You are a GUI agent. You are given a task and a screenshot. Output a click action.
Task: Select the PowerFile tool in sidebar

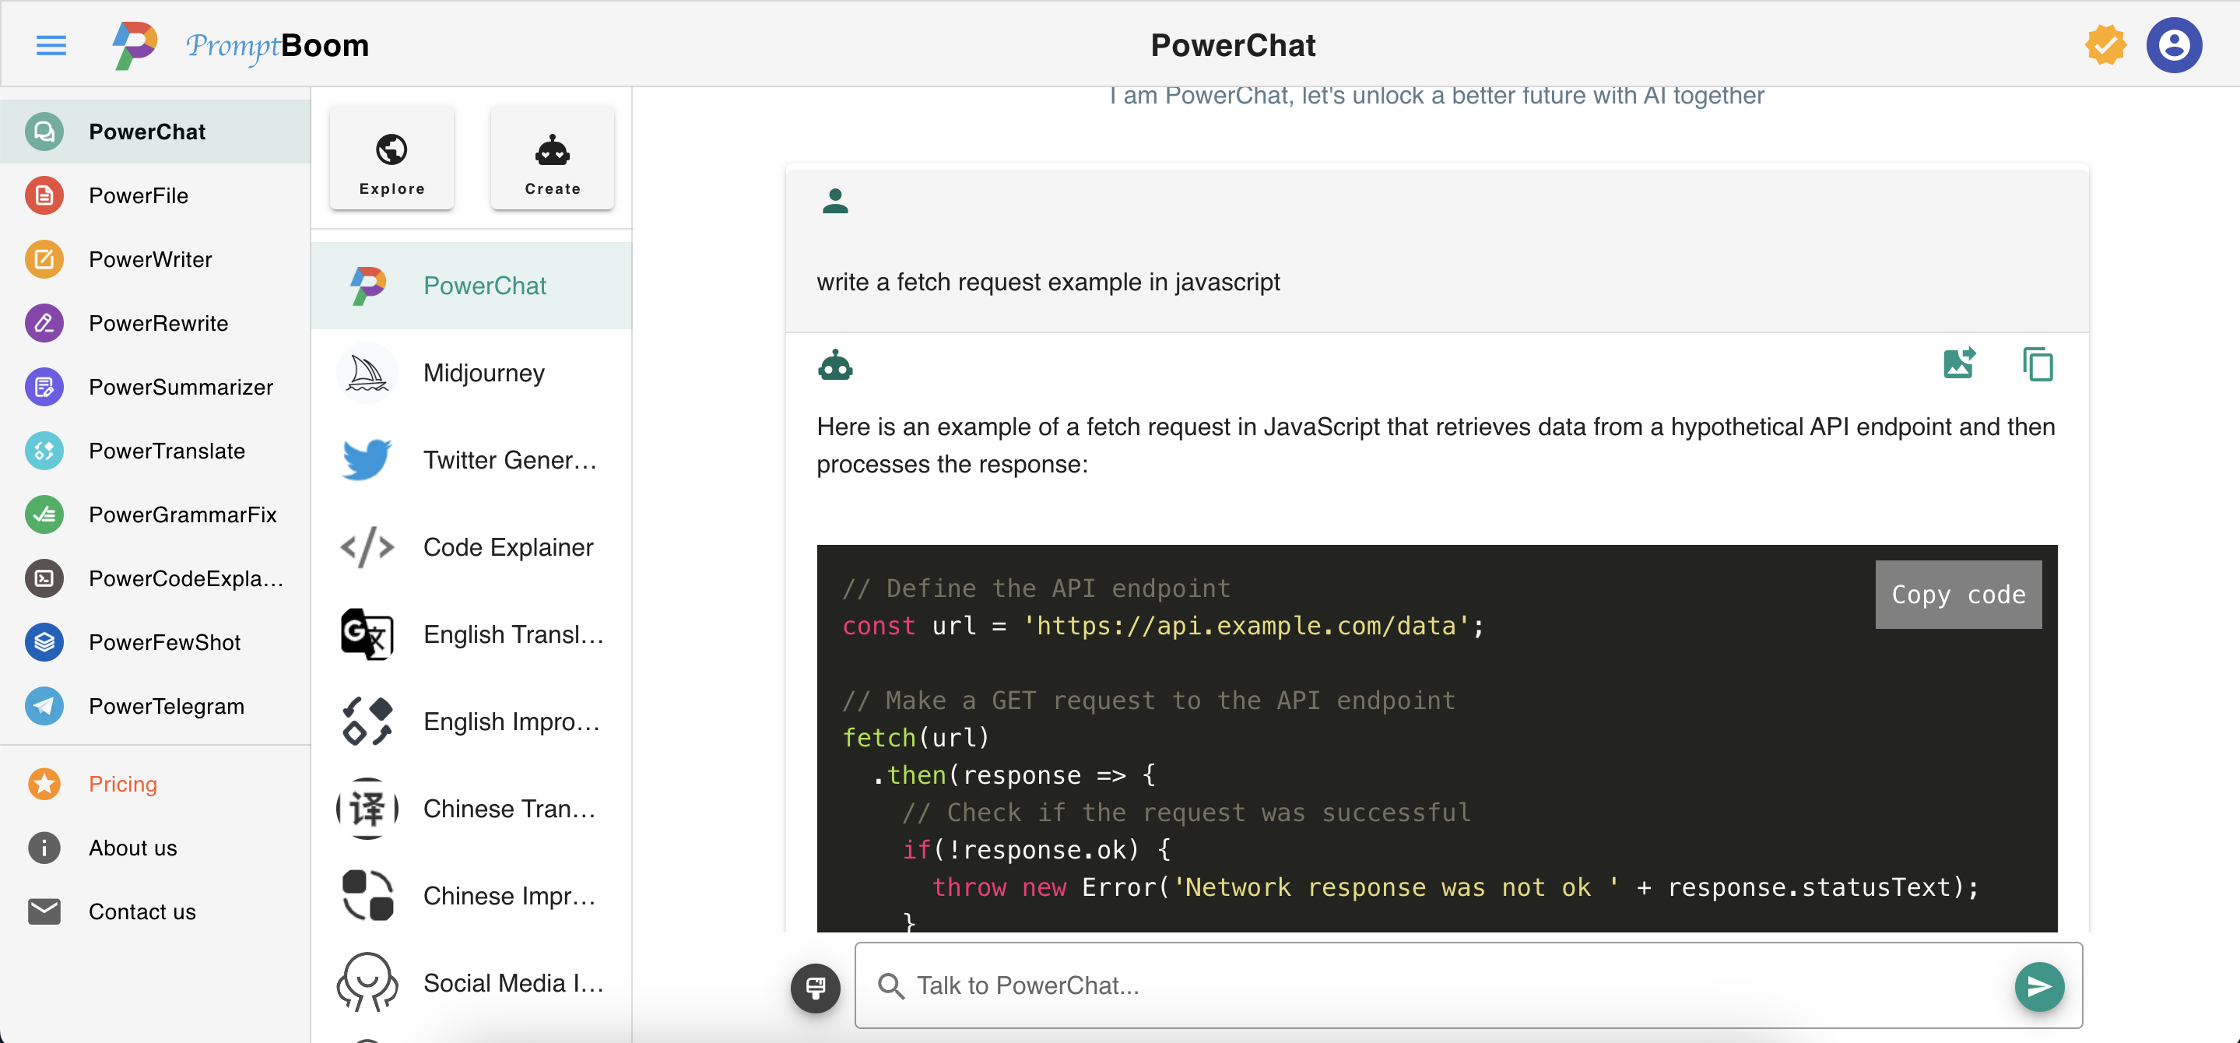coord(138,195)
